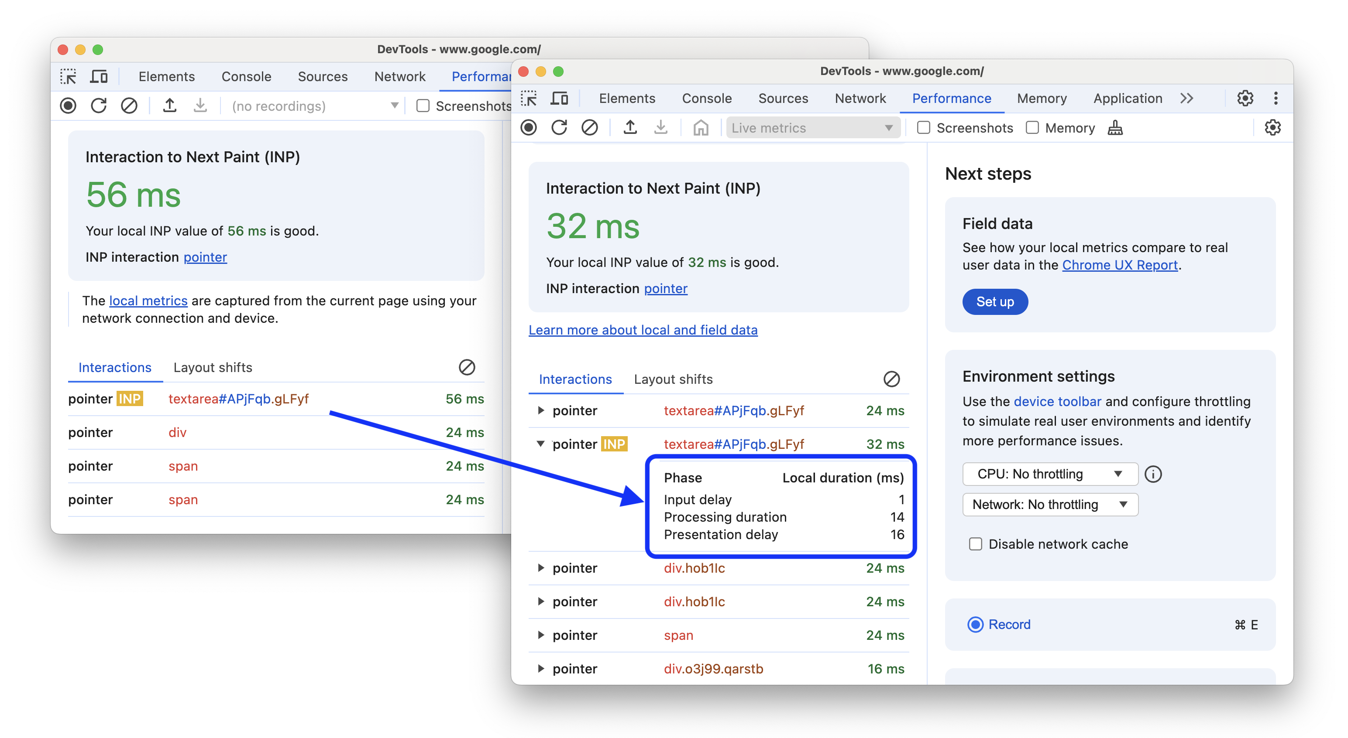Select CPU throttling dropdown setting
The height and width of the screenshot is (738, 1348).
1046,473
